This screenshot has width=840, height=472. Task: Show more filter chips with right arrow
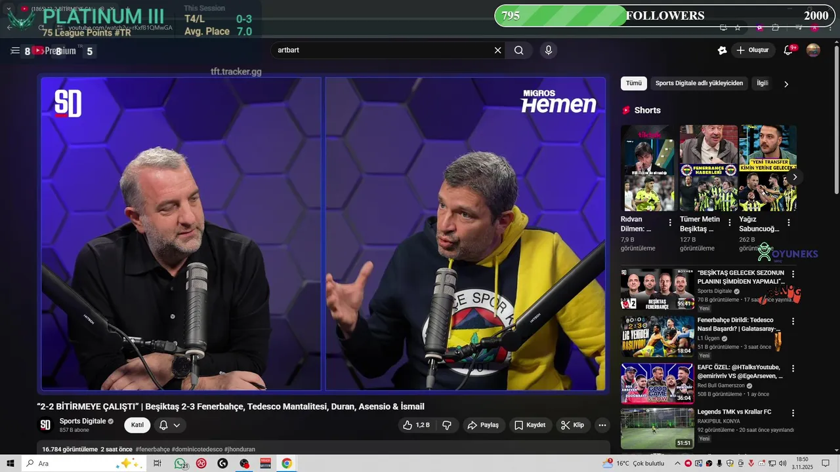[x=786, y=84]
